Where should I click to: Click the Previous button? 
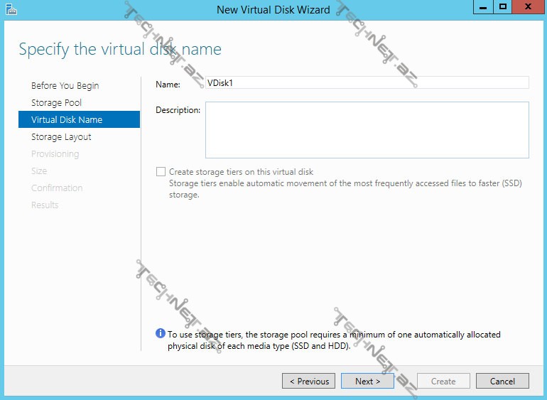click(x=309, y=382)
